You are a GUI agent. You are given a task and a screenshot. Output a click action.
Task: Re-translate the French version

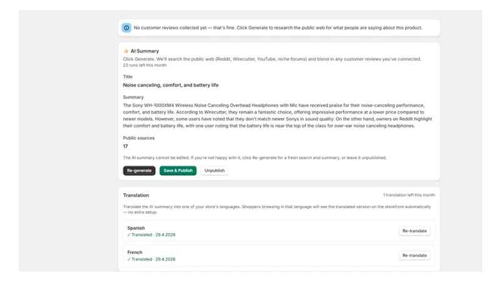(415, 256)
